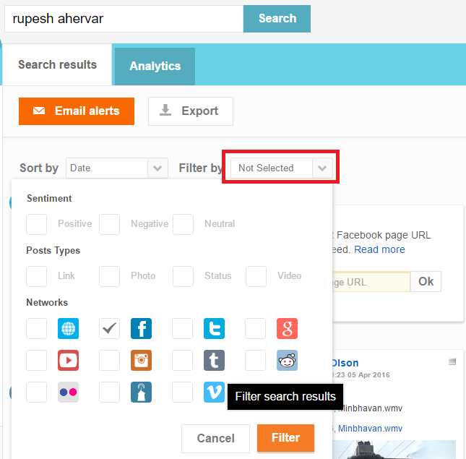Open the Sort by Date dropdown
Image resolution: width=466 pixels, height=459 pixels.
click(117, 168)
